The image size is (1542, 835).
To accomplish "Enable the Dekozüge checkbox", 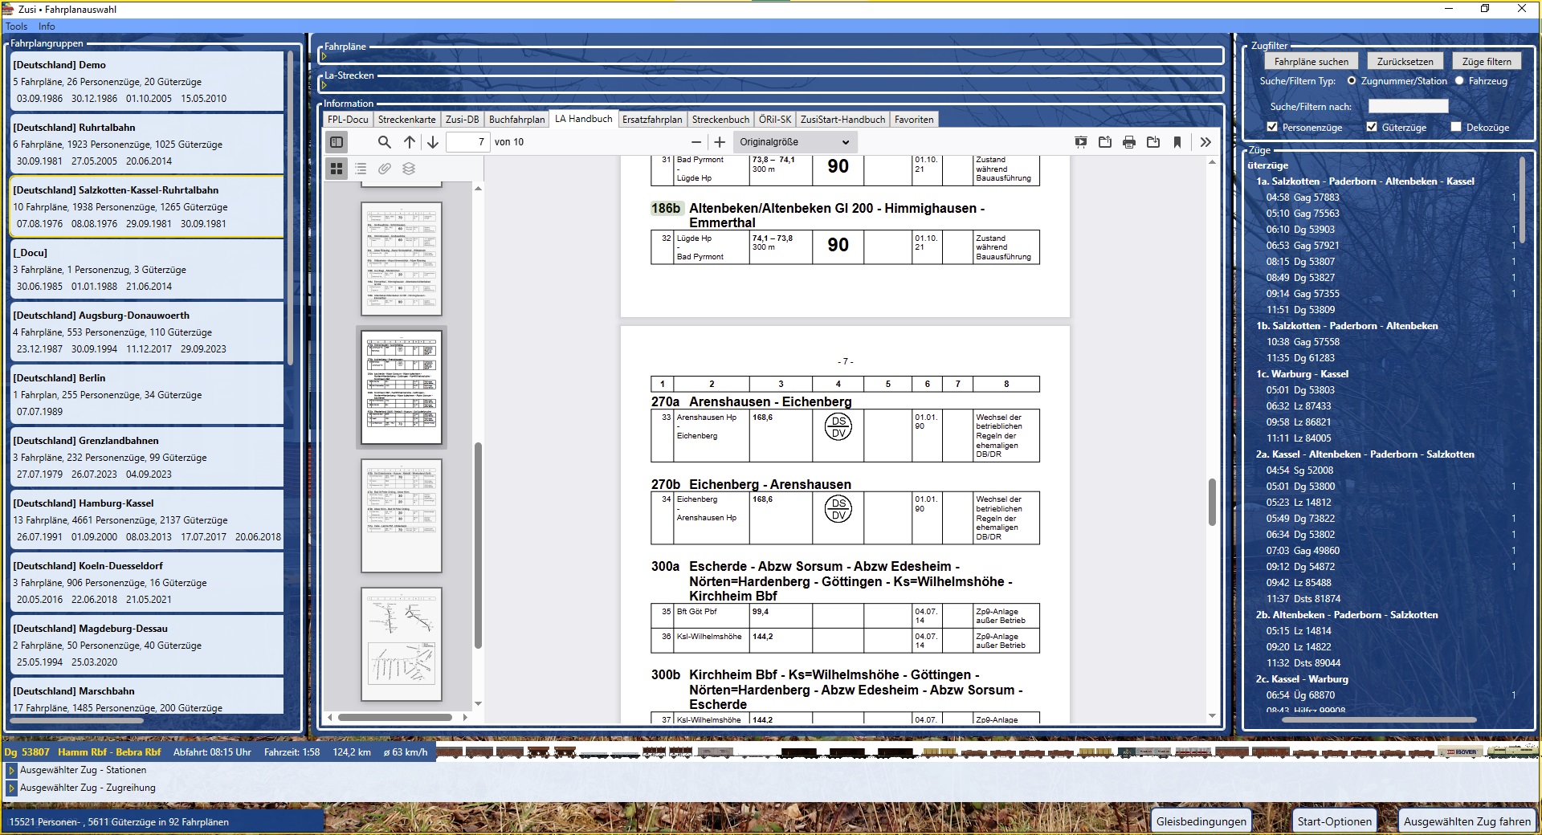I will click(1456, 127).
